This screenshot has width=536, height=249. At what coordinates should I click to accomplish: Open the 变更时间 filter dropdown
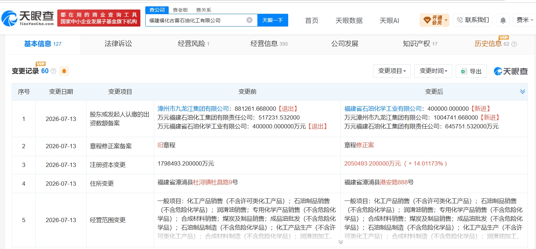point(433,71)
